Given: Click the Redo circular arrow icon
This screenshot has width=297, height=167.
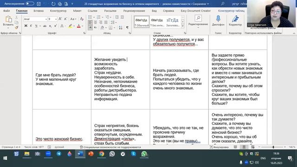Looking at the screenshot, I should [x=53, y=4].
